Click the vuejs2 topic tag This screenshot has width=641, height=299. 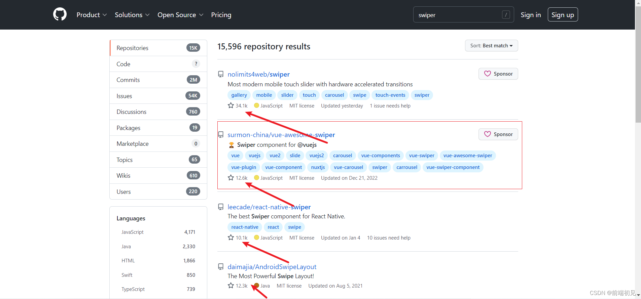pyautogui.click(x=317, y=156)
